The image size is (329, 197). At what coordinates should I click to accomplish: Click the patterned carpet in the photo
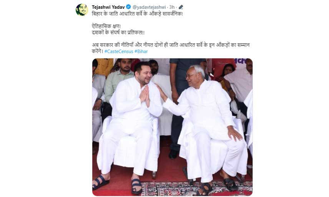tap(196, 188)
